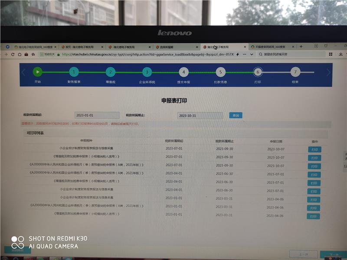Print 增值税及附加税费申报表 for 2023-09-30 period
347x260 pixels.
point(314,158)
